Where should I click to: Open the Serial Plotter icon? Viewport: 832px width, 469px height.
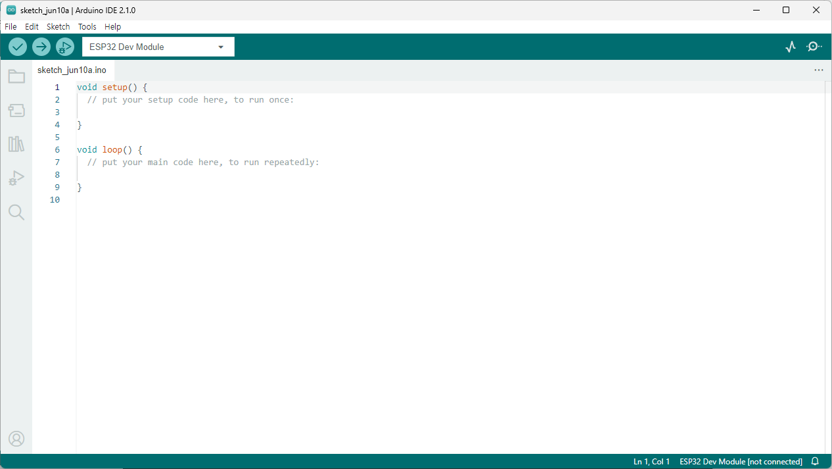(791, 47)
